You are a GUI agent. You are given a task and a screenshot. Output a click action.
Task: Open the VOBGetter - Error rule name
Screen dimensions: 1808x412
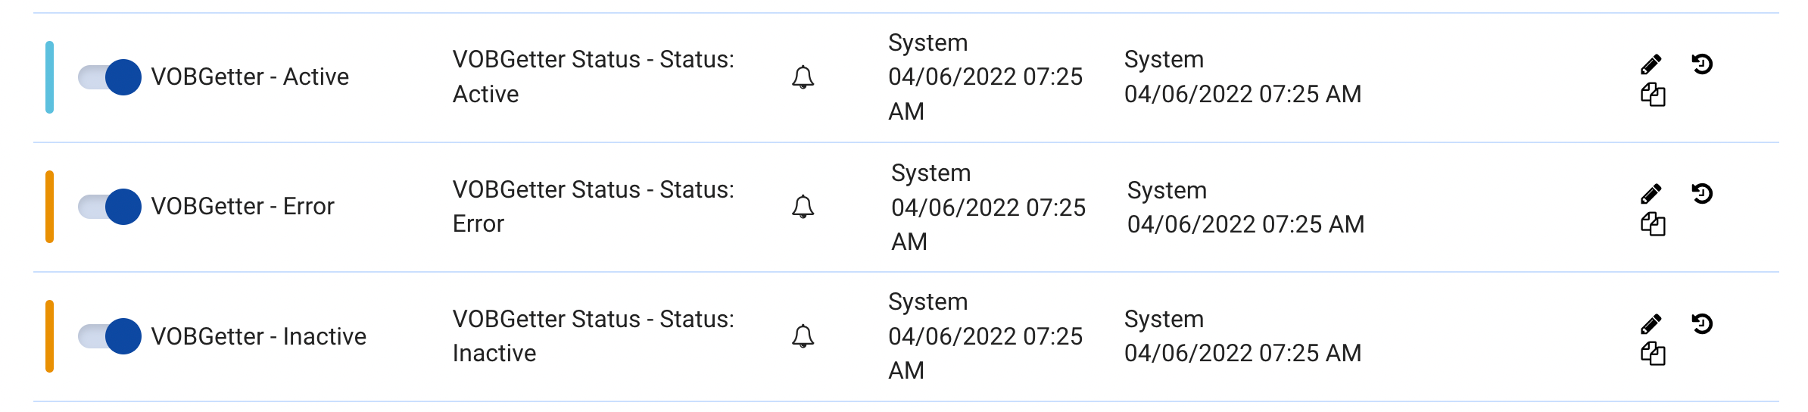point(242,207)
